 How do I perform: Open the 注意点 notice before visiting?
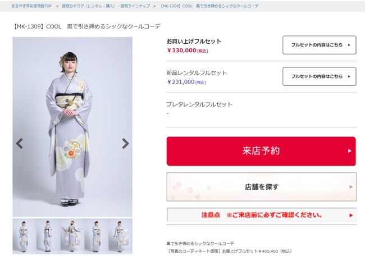click(x=262, y=215)
